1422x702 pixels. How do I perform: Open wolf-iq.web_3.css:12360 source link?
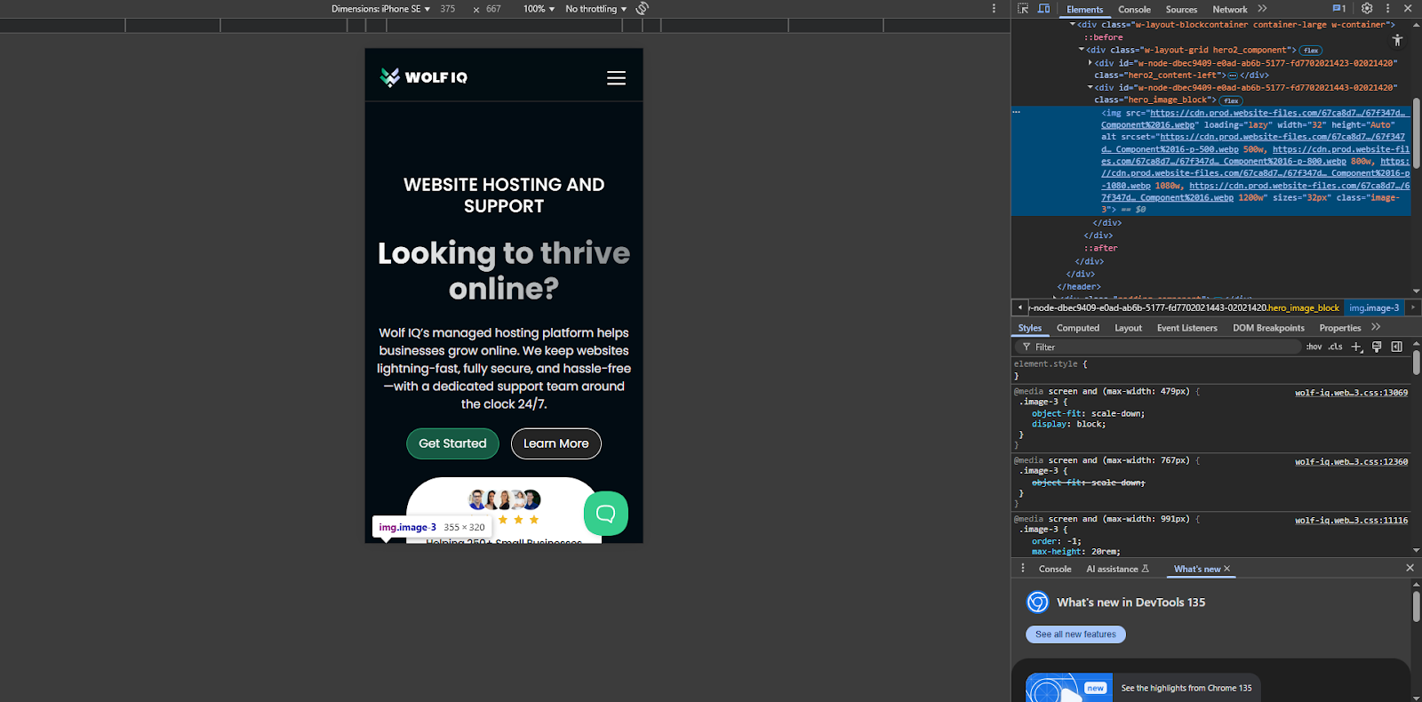point(1351,462)
